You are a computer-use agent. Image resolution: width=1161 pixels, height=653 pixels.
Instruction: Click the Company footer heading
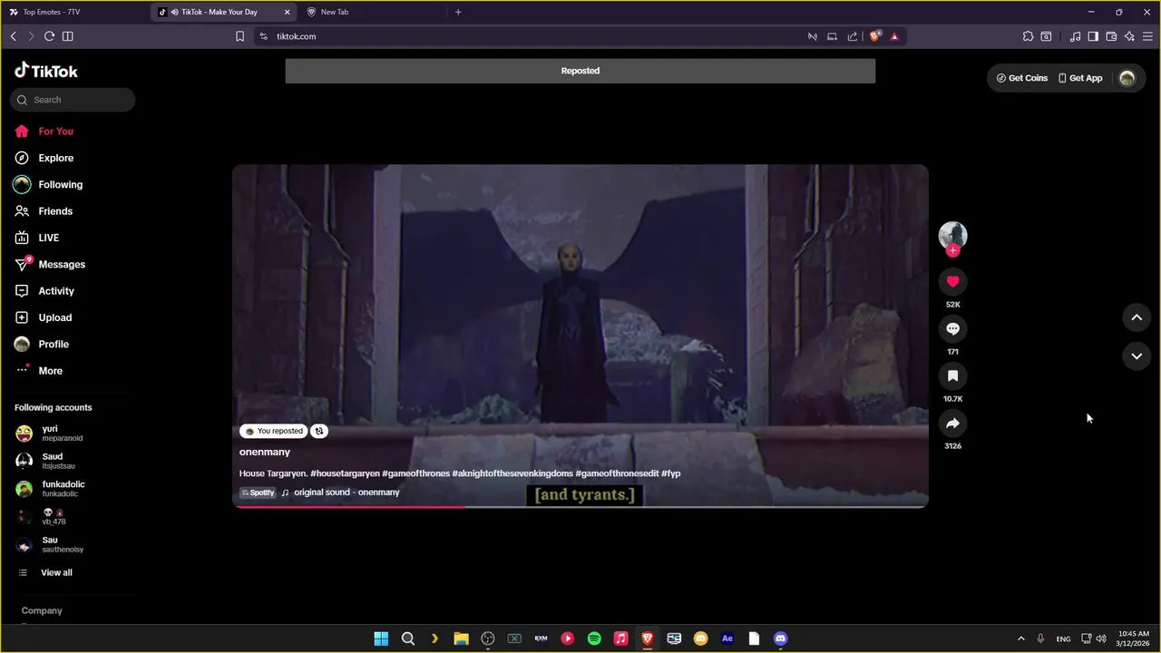[x=42, y=610]
